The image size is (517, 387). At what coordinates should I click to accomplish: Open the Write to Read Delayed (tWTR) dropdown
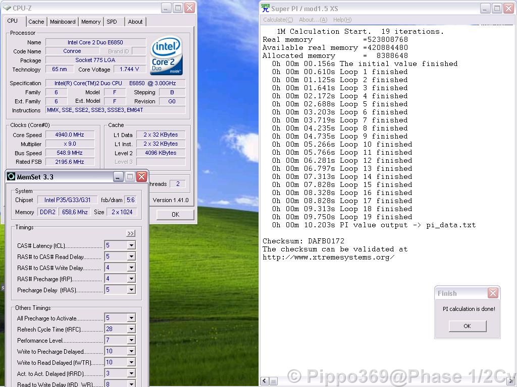(x=131, y=363)
